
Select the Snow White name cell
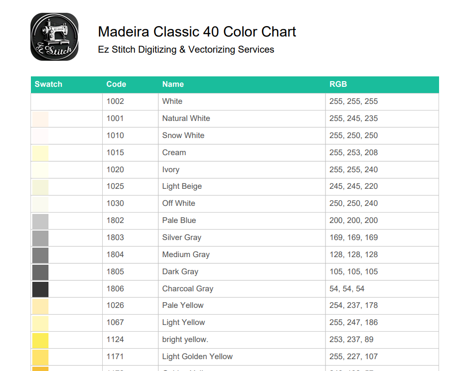(242, 136)
